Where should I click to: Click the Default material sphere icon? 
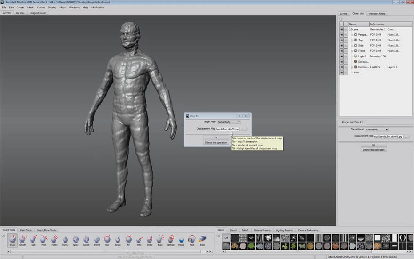point(355,62)
